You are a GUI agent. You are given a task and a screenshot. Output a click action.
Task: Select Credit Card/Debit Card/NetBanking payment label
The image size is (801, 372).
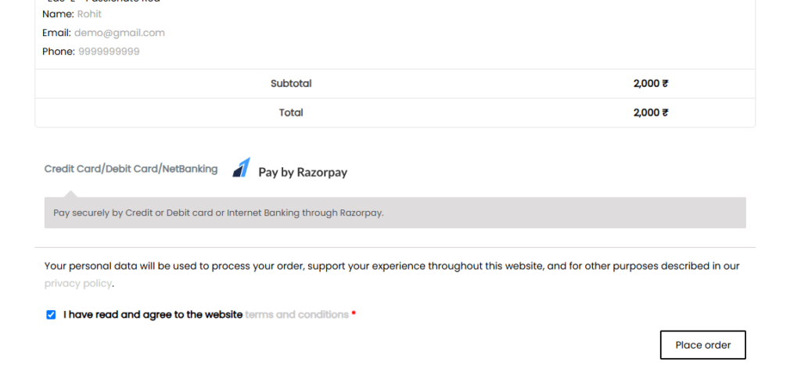click(x=131, y=169)
